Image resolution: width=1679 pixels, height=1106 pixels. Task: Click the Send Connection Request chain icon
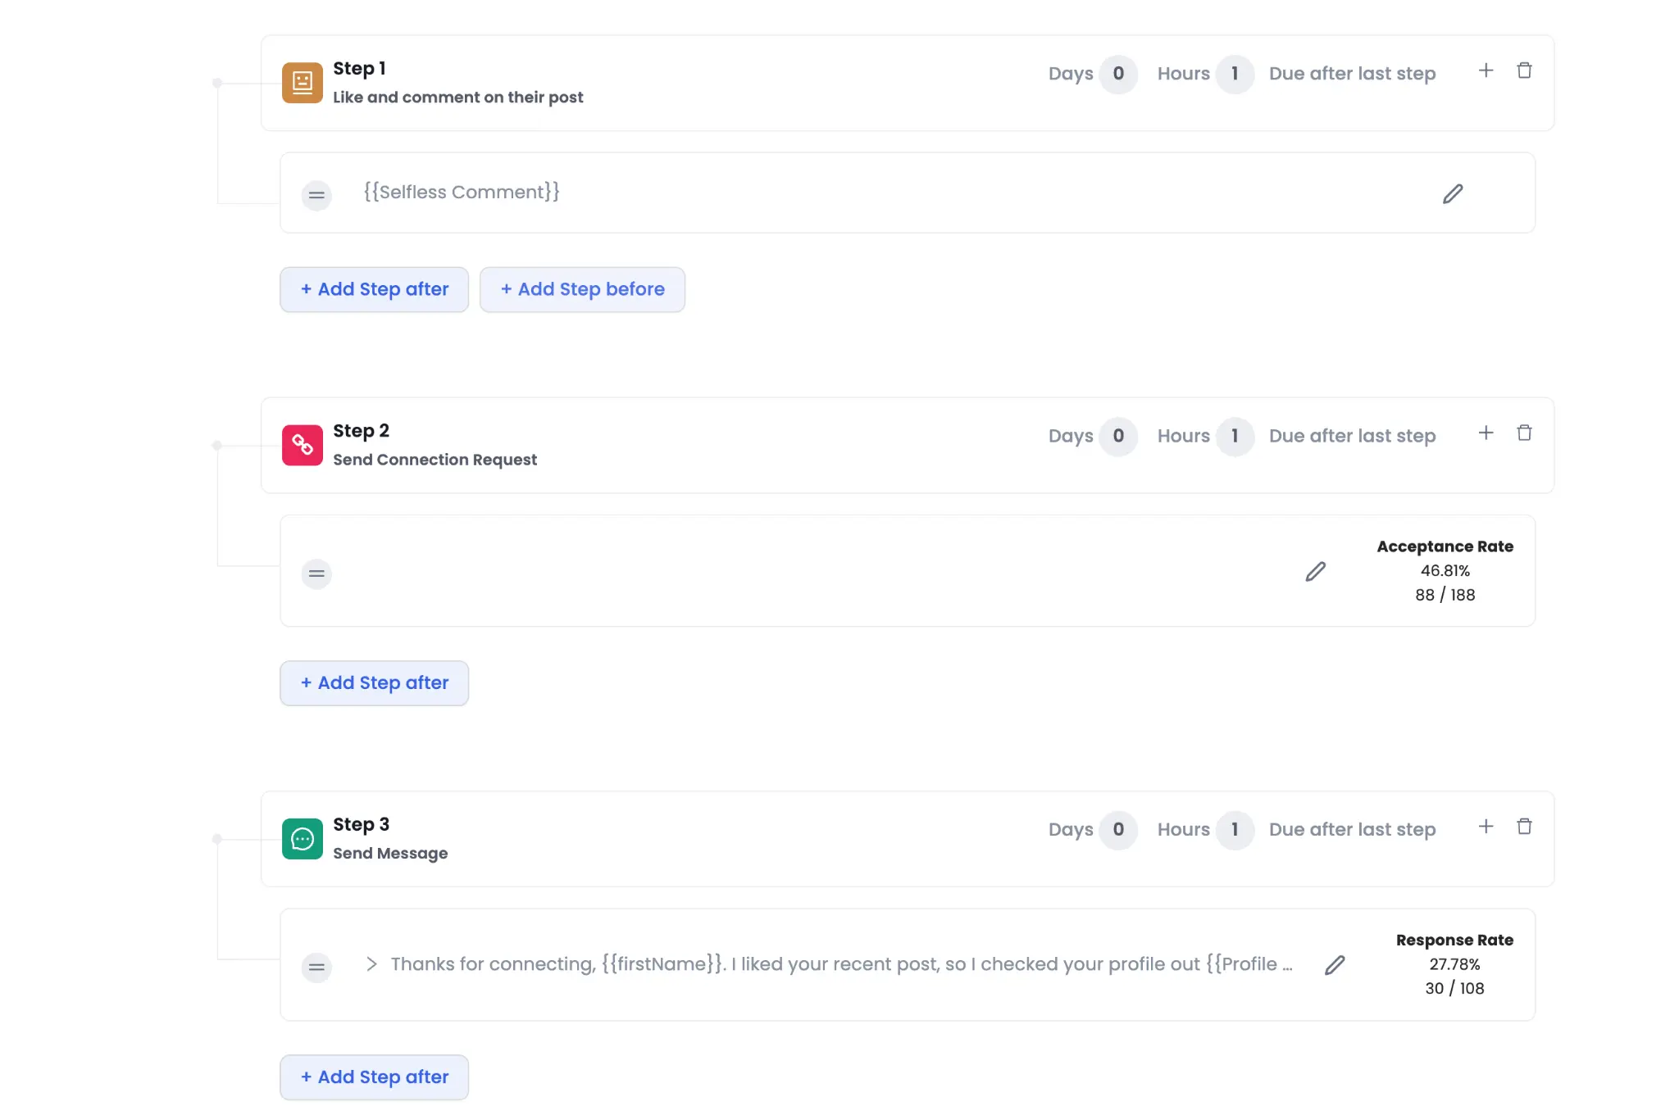pyautogui.click(x=302, y=445)
